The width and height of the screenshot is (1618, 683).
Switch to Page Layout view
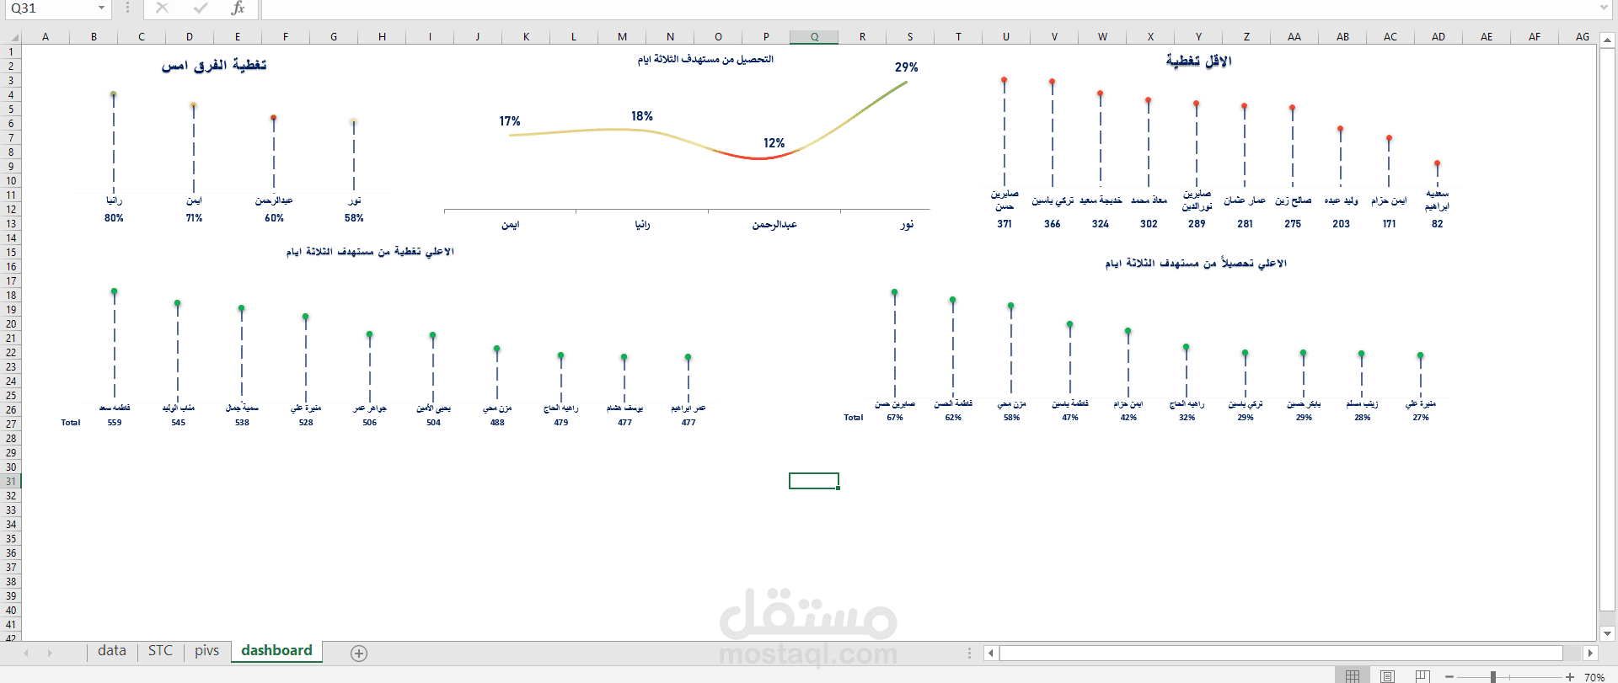click(x=1387, y=676)
